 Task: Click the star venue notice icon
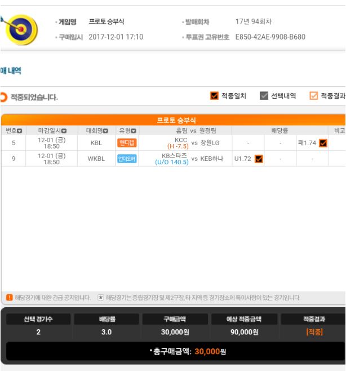(101, 298)
